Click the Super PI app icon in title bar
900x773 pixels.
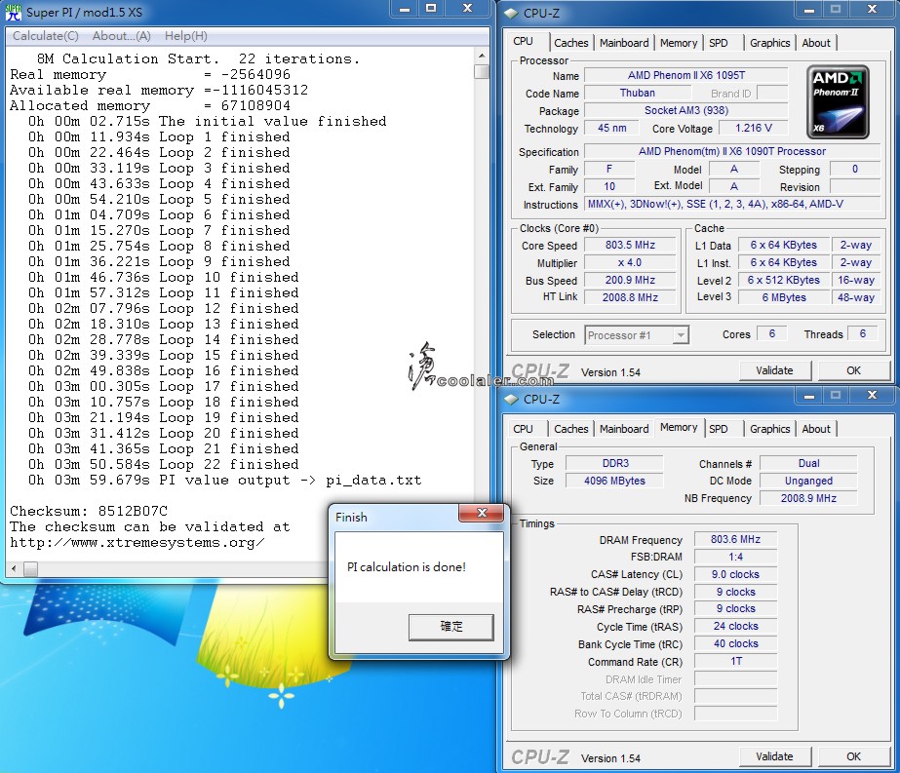coord(13,12)
